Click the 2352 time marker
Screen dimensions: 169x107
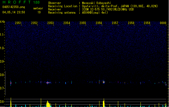[34, 23]
